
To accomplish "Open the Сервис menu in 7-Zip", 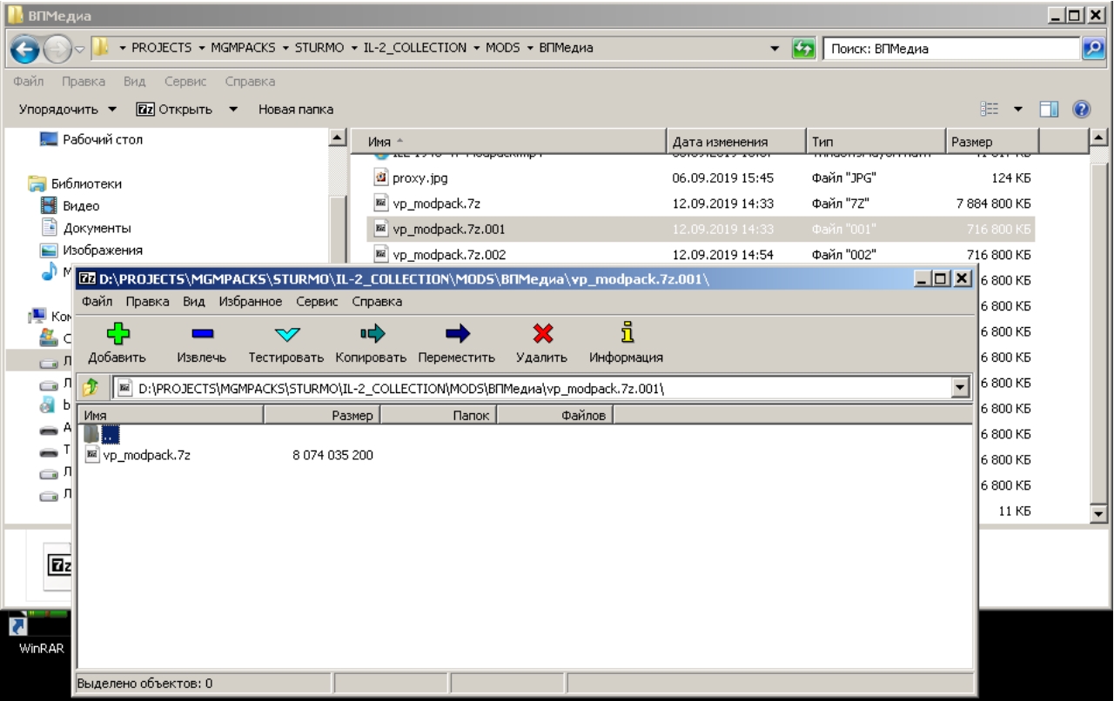I will pyautogui.click(x=317, y=302).
